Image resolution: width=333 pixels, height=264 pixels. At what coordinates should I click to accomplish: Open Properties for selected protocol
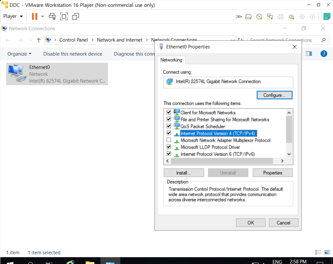tap(273, 173)
